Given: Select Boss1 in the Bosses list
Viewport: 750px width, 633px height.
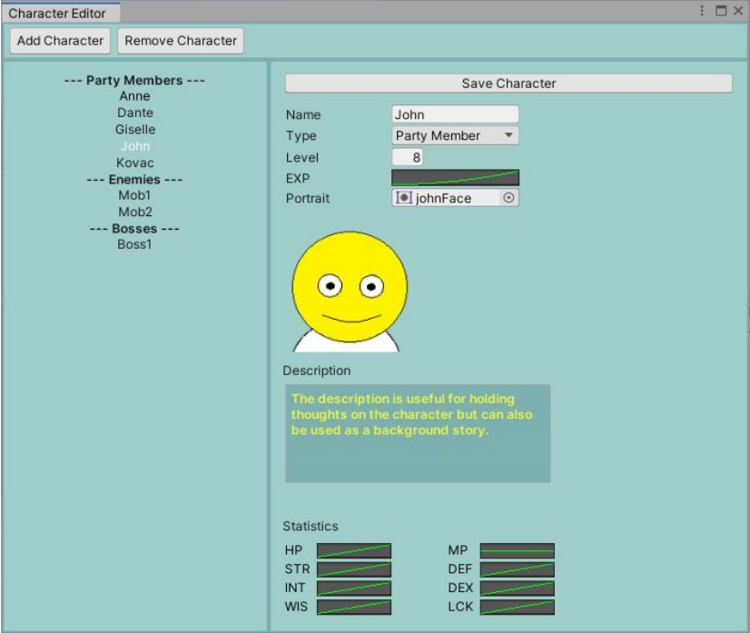Looking at the screenshot, I should point(134,244).
